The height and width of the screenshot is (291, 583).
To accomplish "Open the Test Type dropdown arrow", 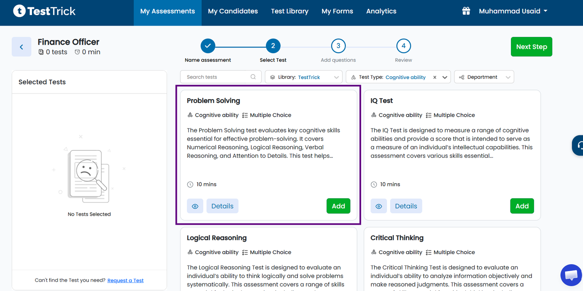I will [445, 77].
